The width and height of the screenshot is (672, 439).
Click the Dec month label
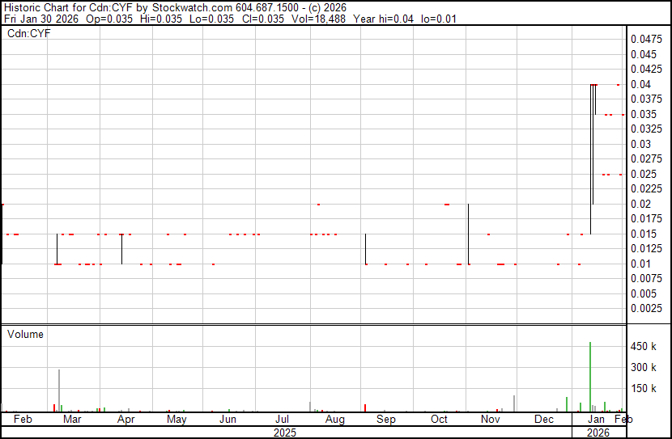click(x=544, y=419)
